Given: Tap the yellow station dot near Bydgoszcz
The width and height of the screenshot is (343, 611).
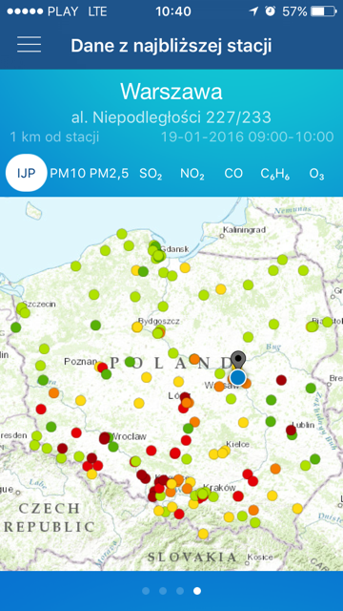Looking at the screenshot, I should point(137,327).
